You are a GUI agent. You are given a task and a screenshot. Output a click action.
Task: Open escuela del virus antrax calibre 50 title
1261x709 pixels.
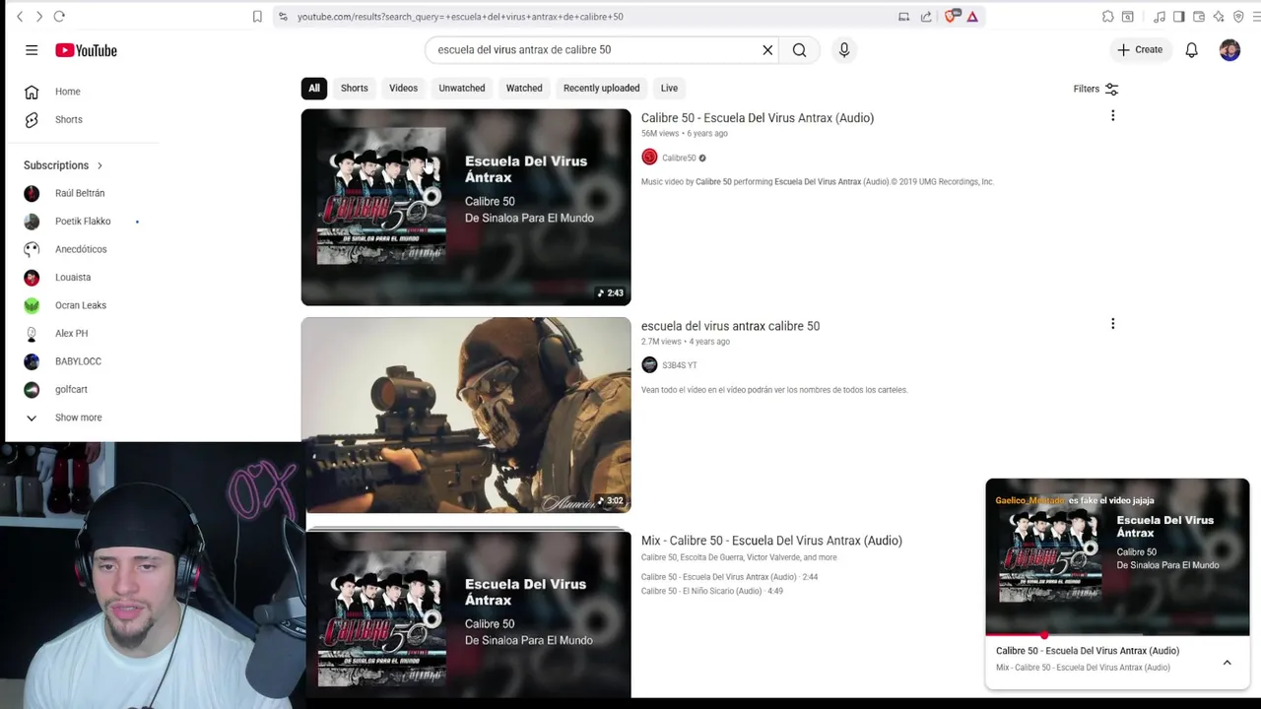coord(730,326)
